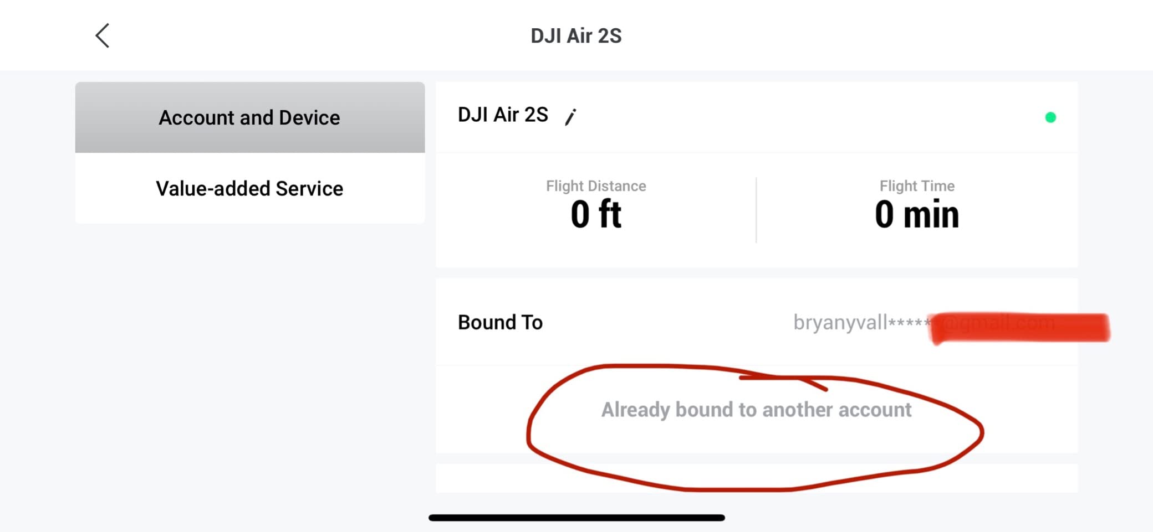
Task: Tap the bound account email address
Action: click(861, 322)
